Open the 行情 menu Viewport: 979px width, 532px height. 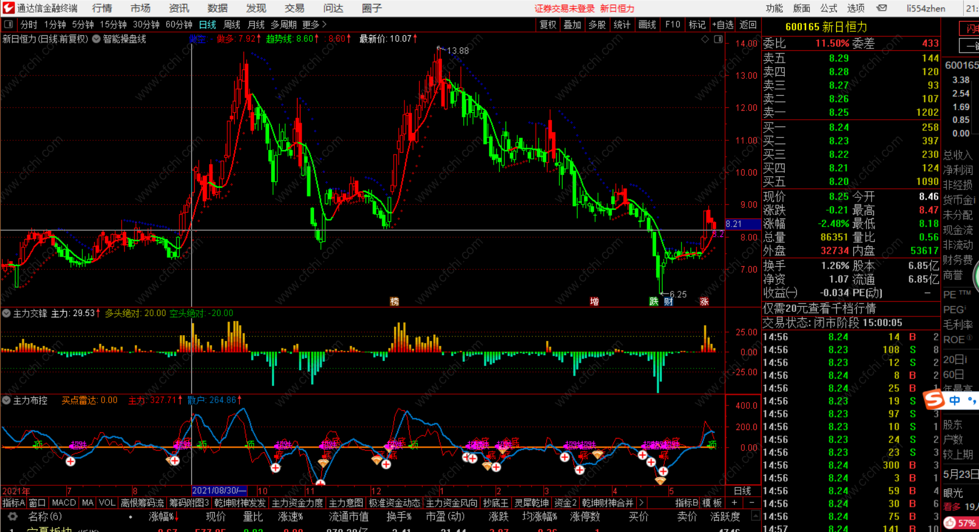click(102, 8)
